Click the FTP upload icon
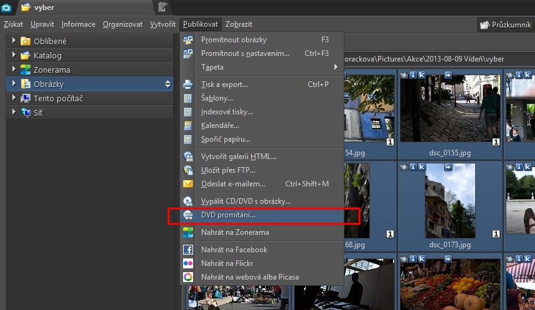Image resolution: width=535 pixels, height=310 pixels. point(188,170)
